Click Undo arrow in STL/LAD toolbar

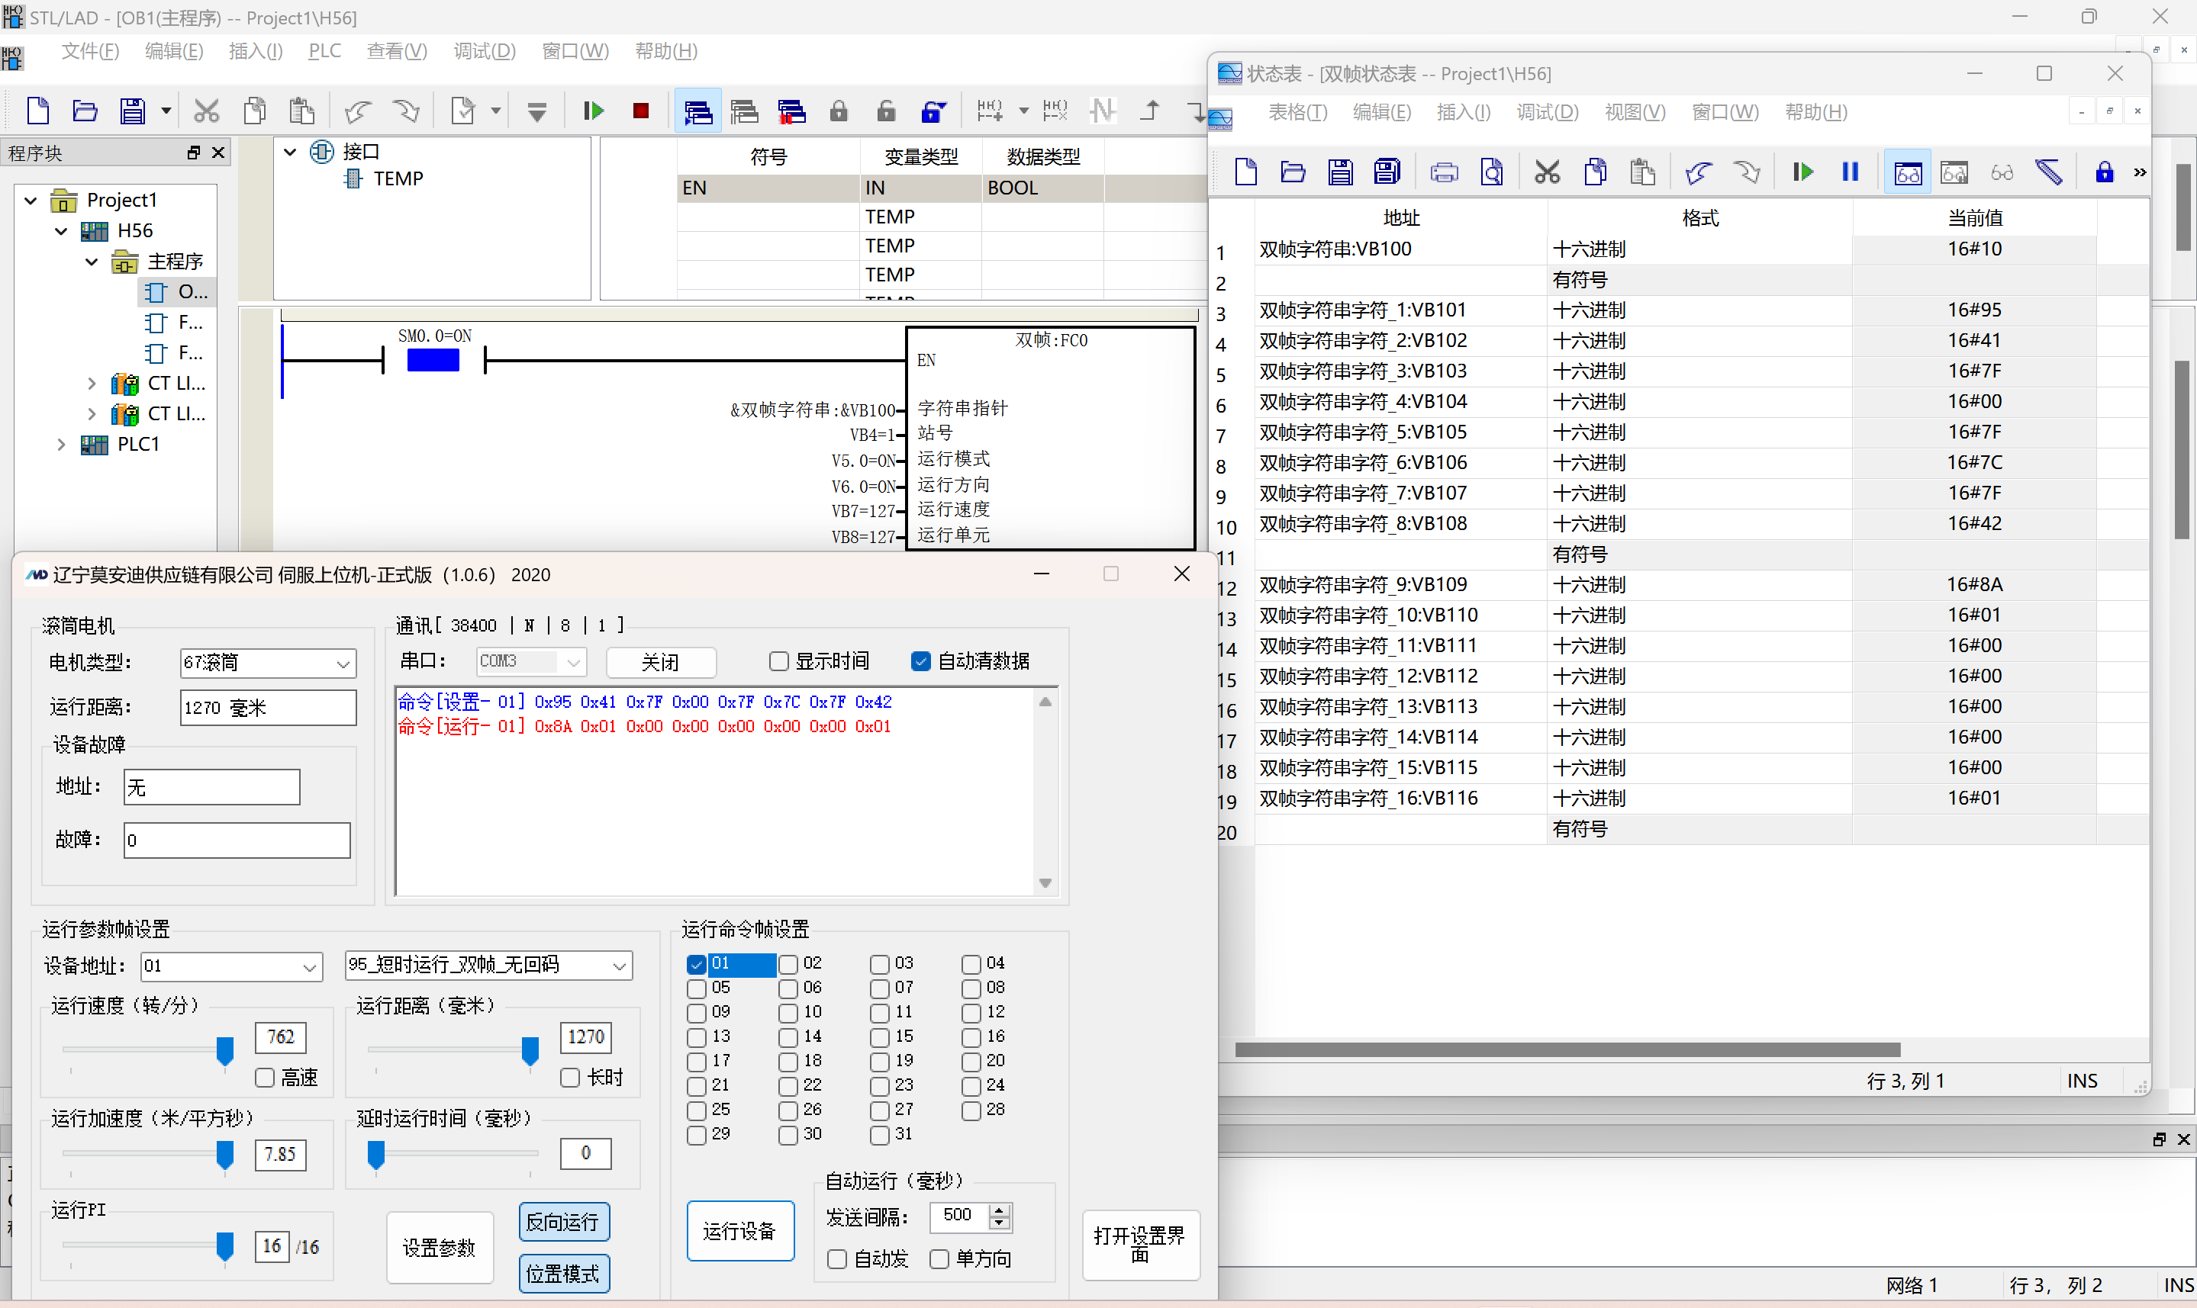pyautogui.click(x=357, y=111)
